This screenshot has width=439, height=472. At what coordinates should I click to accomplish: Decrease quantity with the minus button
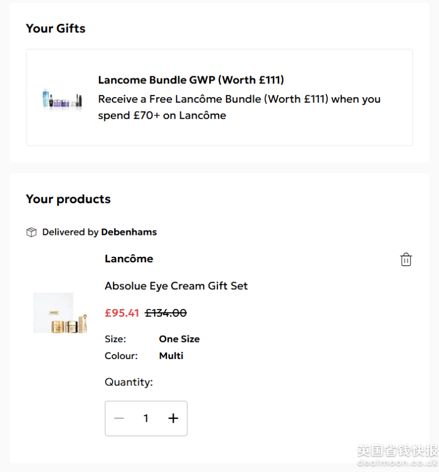(119, 419)
